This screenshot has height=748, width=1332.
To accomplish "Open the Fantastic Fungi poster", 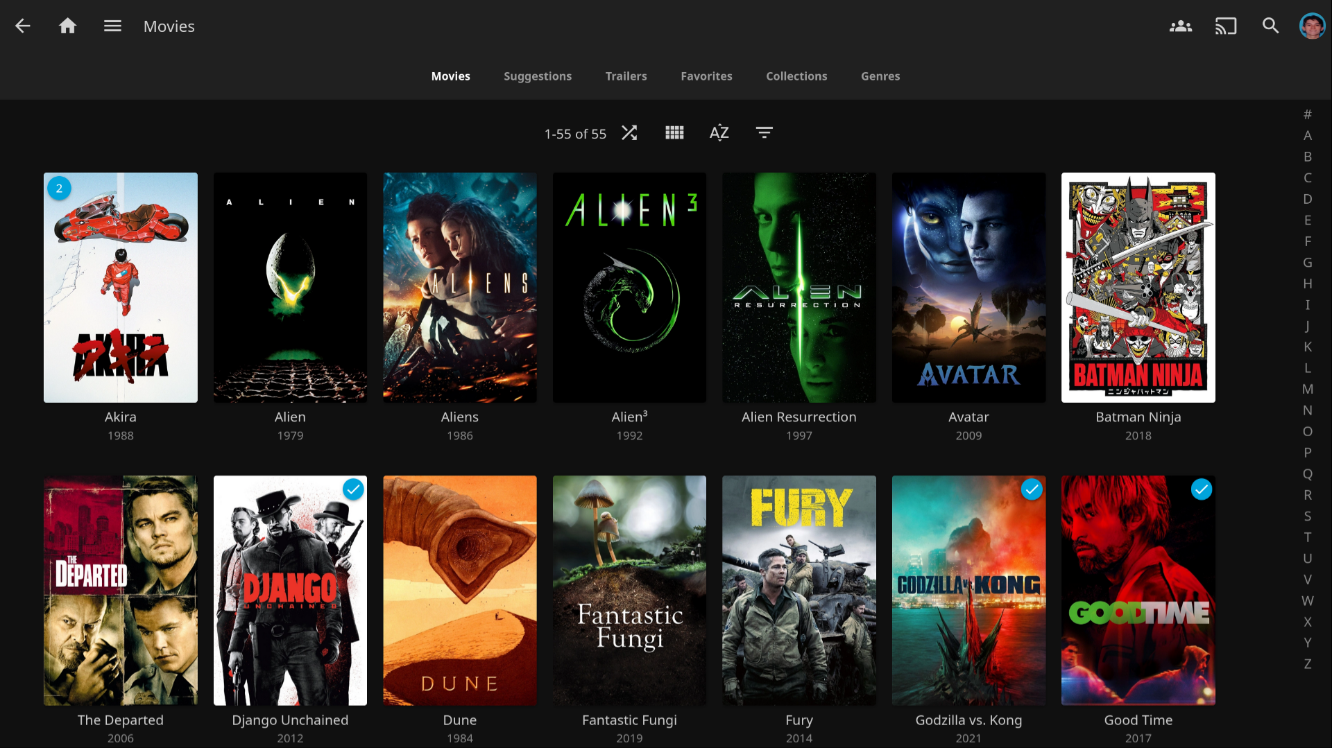I will tap(629, 591).
